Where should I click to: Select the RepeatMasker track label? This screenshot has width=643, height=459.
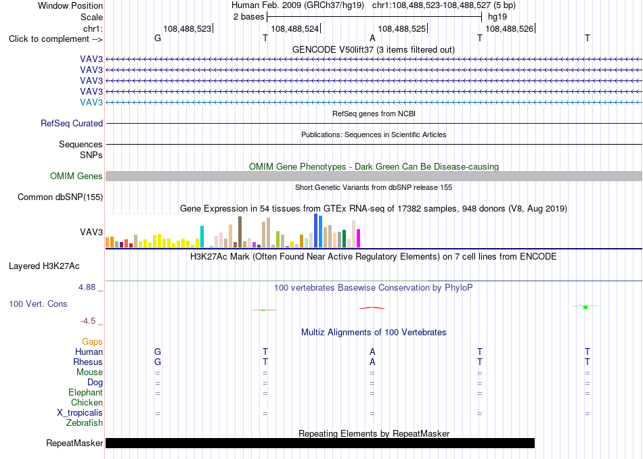point(74,443)
